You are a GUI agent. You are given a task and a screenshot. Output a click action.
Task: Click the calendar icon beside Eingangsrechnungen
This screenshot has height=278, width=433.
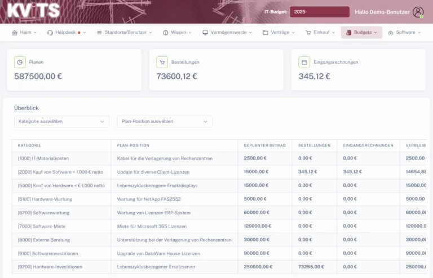click(304, 62)
